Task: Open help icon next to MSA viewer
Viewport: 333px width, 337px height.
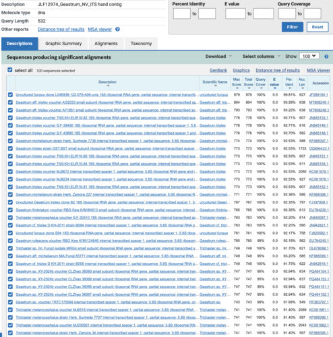Action: pos(117,29)
